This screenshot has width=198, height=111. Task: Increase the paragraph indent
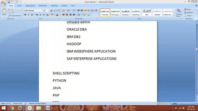coord(82,10)
